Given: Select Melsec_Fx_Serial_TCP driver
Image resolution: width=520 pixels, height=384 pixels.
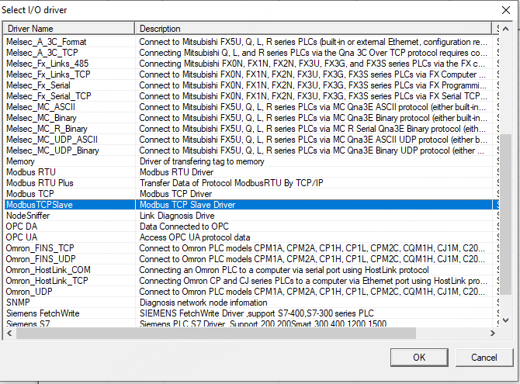Looking at the screenshot, I should tap(49, 96).
